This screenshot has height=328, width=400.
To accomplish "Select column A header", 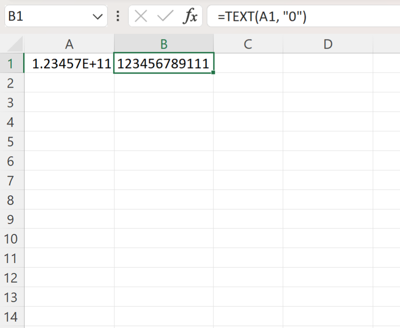I will 69,44.
